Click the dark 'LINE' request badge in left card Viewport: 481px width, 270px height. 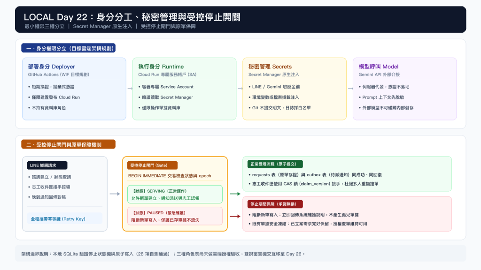pos(47,165)
